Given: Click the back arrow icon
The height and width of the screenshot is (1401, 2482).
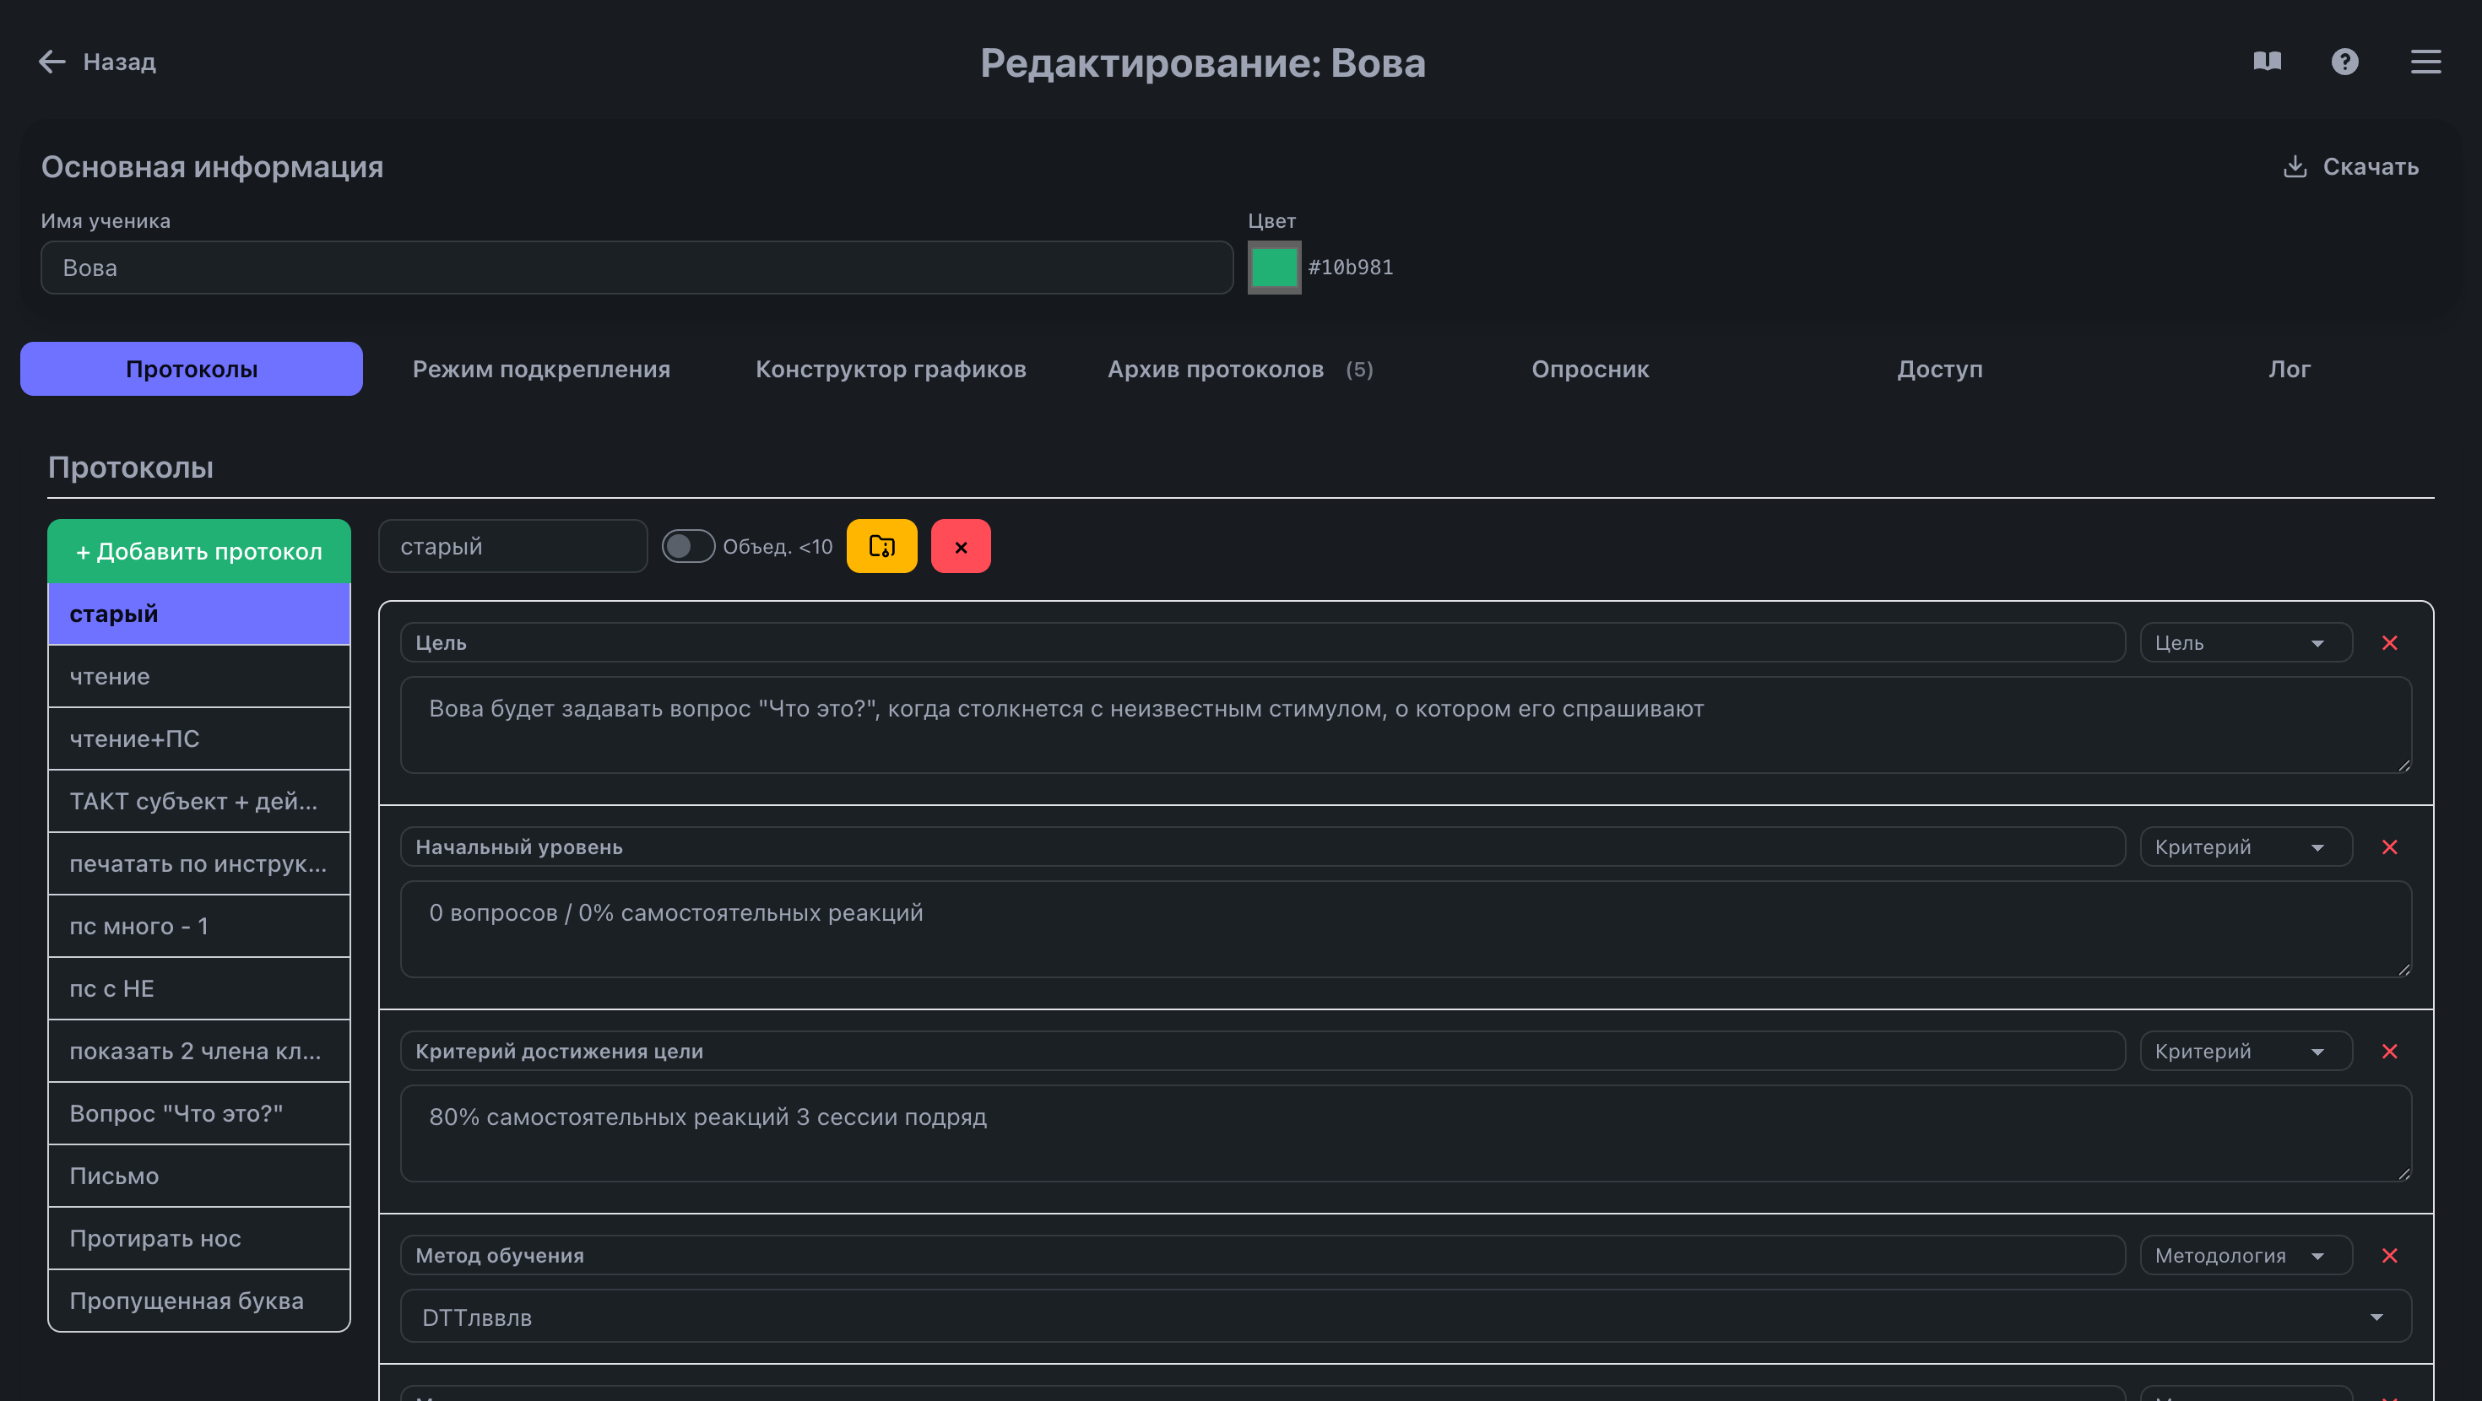Looking at the screenshot, I should [52, 62].
